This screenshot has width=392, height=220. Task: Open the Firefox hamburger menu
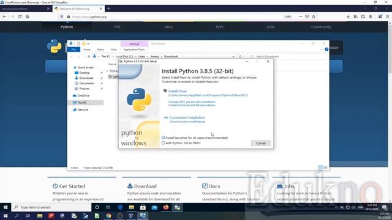pyautogui.click(x=388, y=16)
